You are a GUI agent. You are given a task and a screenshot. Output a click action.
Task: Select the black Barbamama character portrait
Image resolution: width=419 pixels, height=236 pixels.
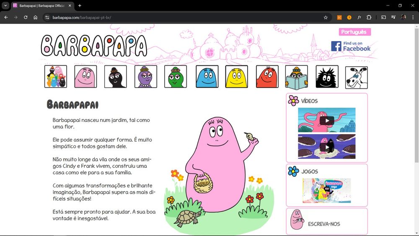click(116, 76)
